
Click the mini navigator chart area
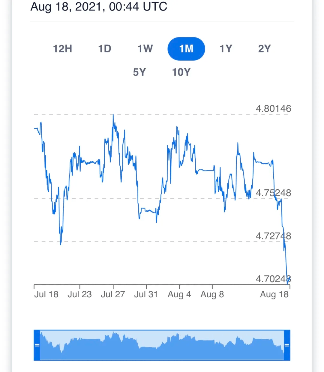(x=162, y=345)
